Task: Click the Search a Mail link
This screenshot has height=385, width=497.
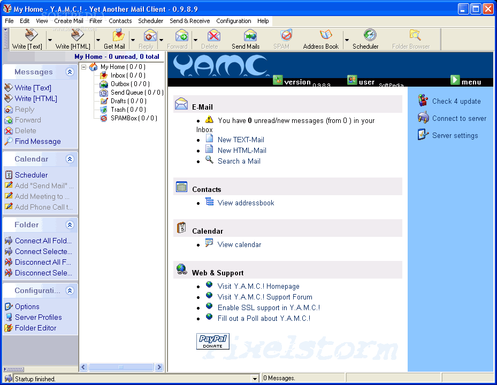Action: [x=239, y=161]
